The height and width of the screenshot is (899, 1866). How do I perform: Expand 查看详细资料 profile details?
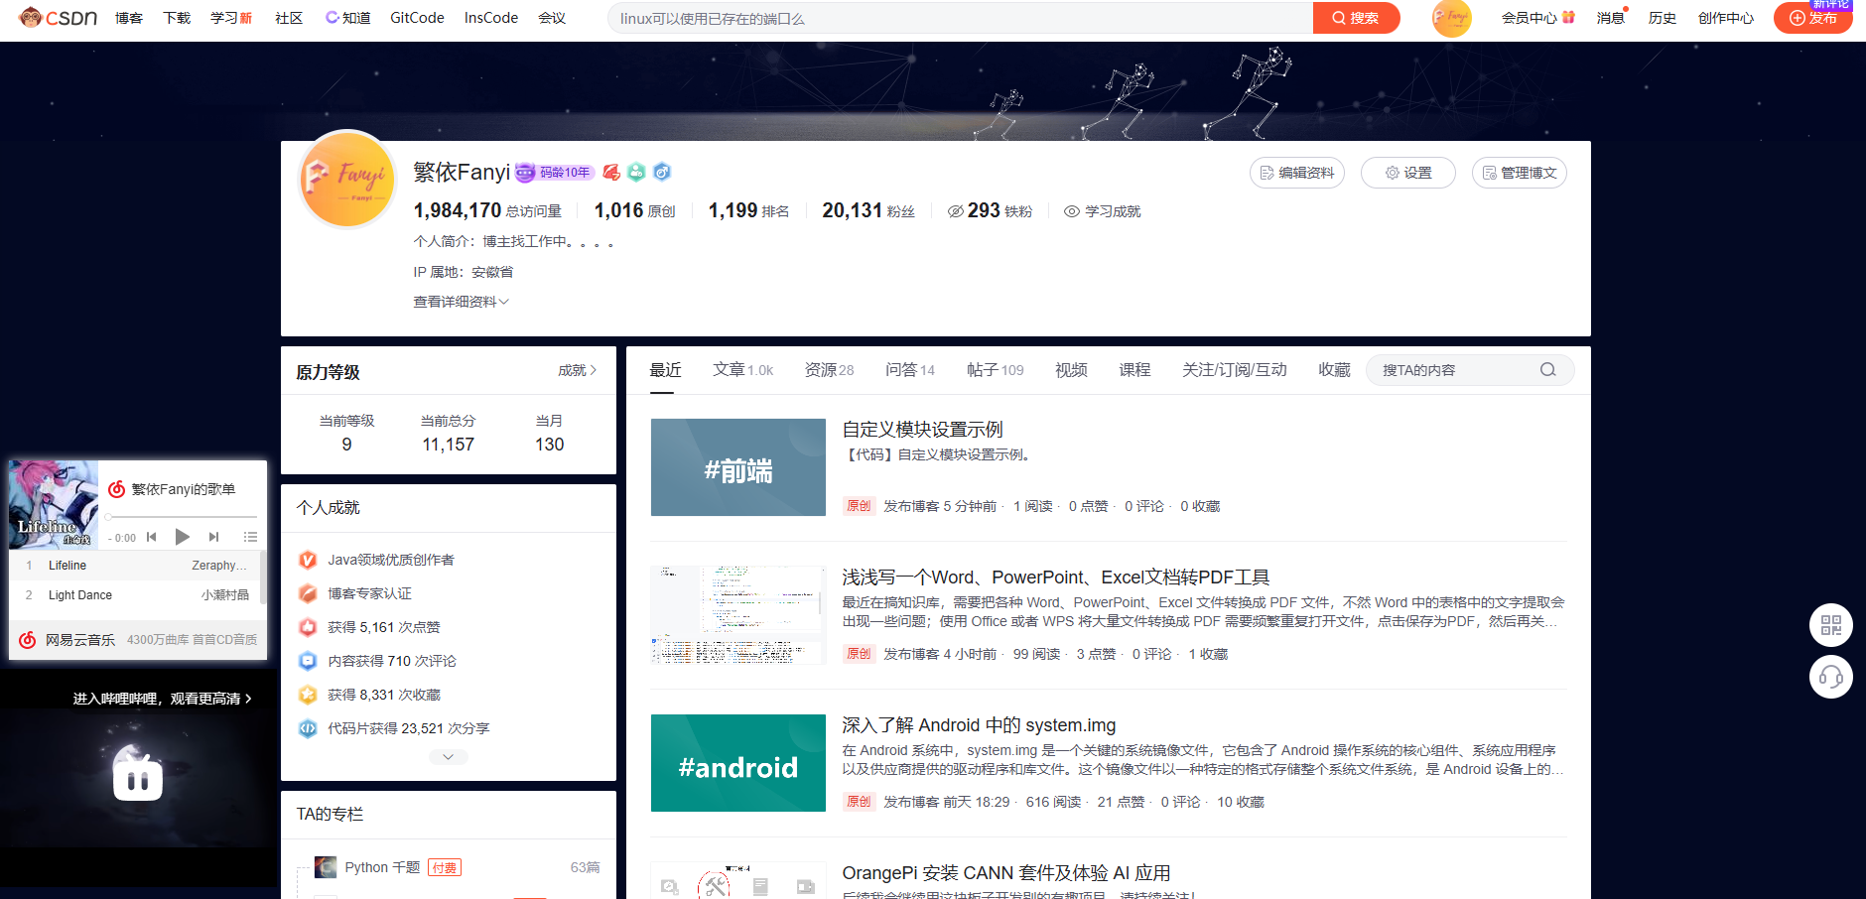[x=460, y=302]
